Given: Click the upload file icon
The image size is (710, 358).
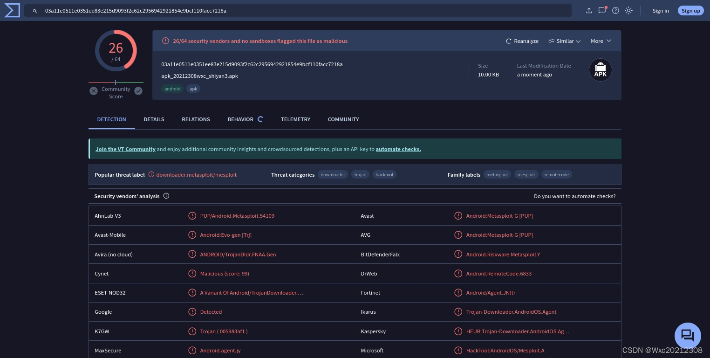Looking at the screenshot, I should pos(589,10).
